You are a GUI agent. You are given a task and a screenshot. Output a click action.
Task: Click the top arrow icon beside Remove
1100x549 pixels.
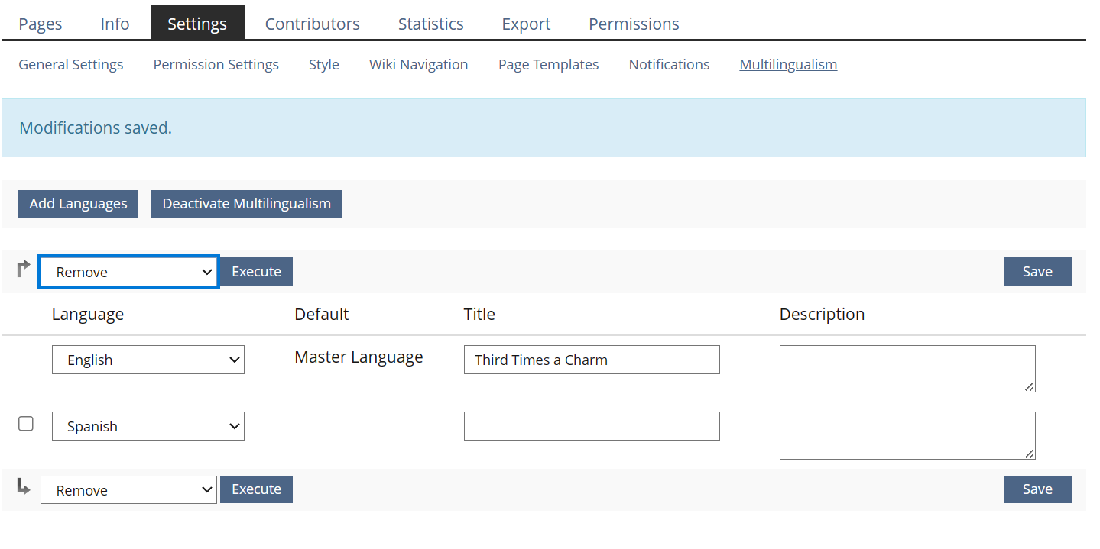tap(24, 269)
